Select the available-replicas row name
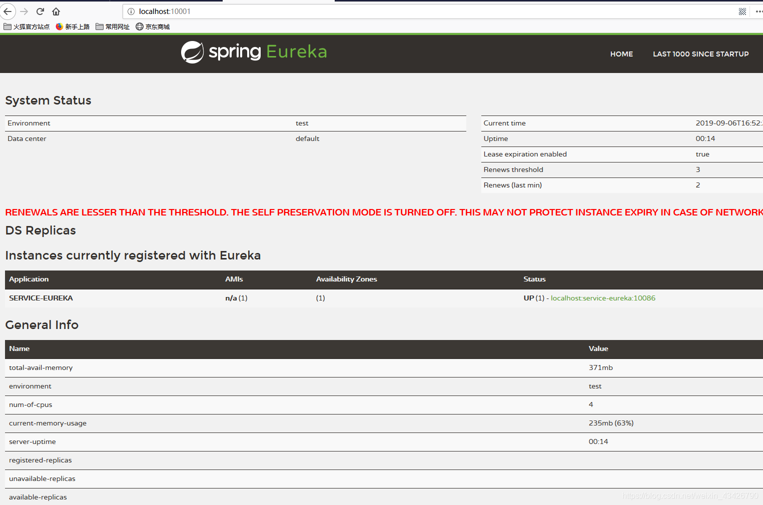Screen dimensions: 763x505 click(38, 497)
